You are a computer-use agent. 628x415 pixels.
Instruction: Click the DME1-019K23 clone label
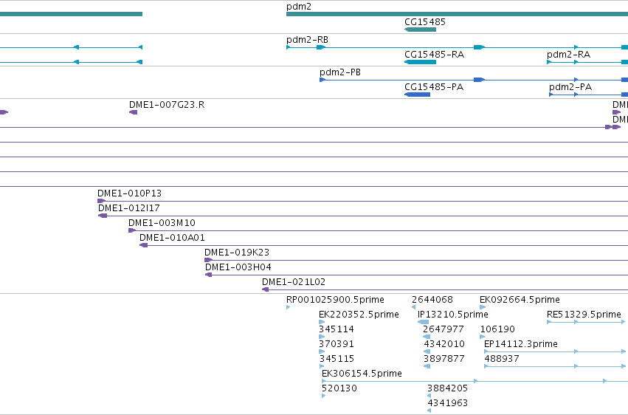coord(237,253)
